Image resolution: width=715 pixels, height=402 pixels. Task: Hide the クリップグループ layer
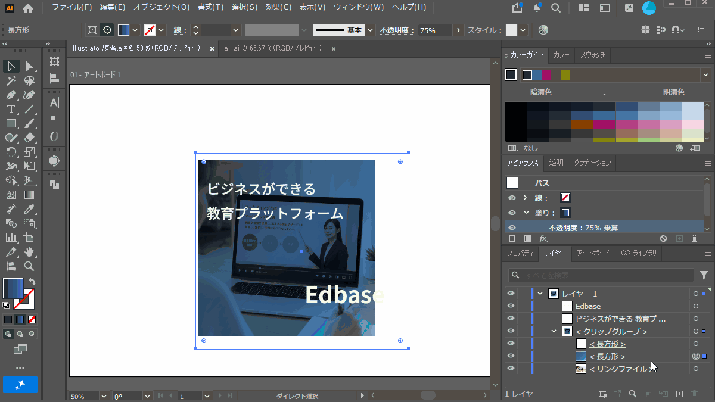tap(511, 331)
